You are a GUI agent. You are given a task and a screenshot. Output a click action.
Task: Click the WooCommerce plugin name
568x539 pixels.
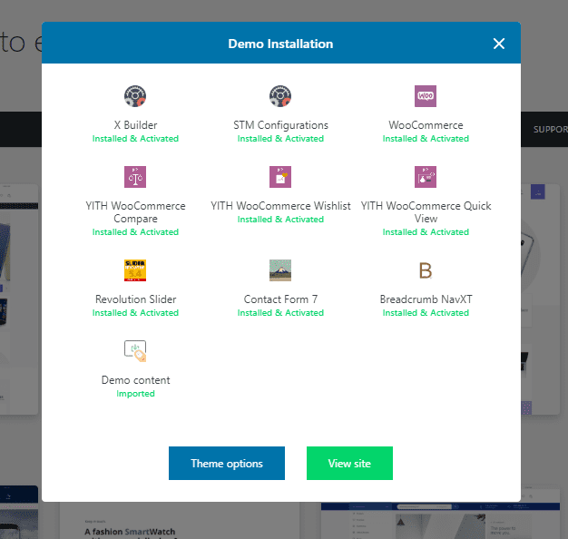pyautogui.click(x=426, y=125)
